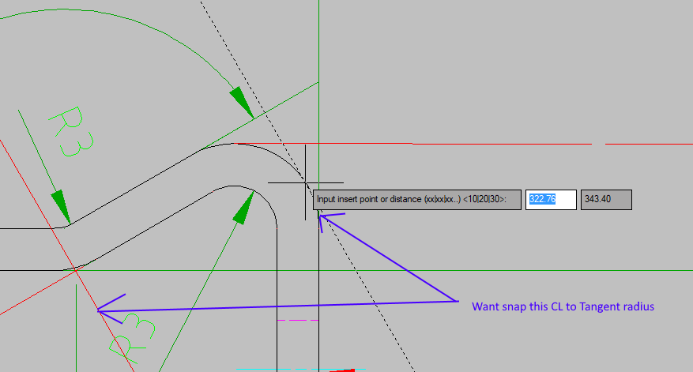Click the highlighted 322.76 distance input field
Image resolution: width=693 pixels, height=372 pixels.
pyautogui.click(x=551, y=200)
